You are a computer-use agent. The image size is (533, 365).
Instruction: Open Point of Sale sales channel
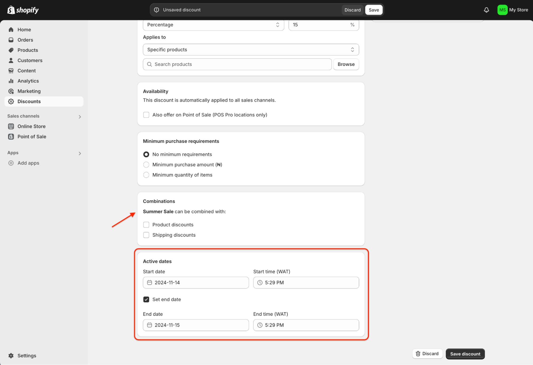(11, 136)
